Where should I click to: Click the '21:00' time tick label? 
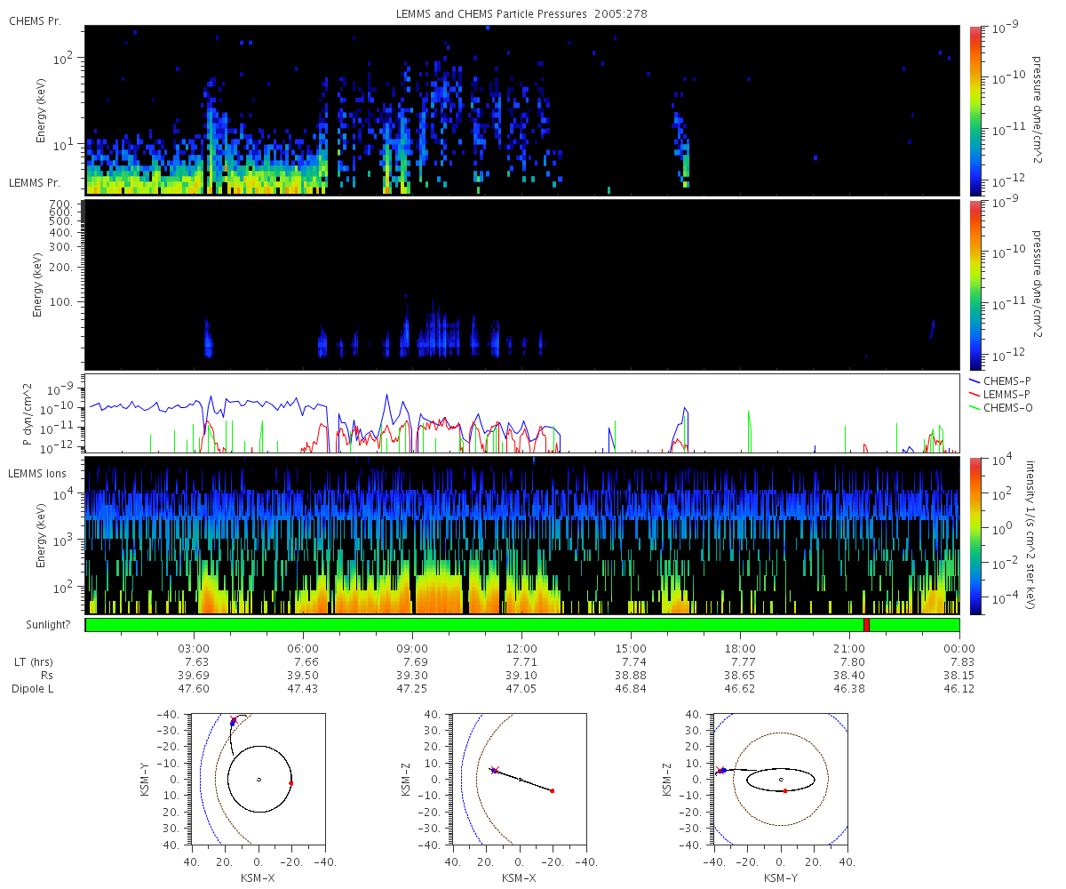pos(850,648)
